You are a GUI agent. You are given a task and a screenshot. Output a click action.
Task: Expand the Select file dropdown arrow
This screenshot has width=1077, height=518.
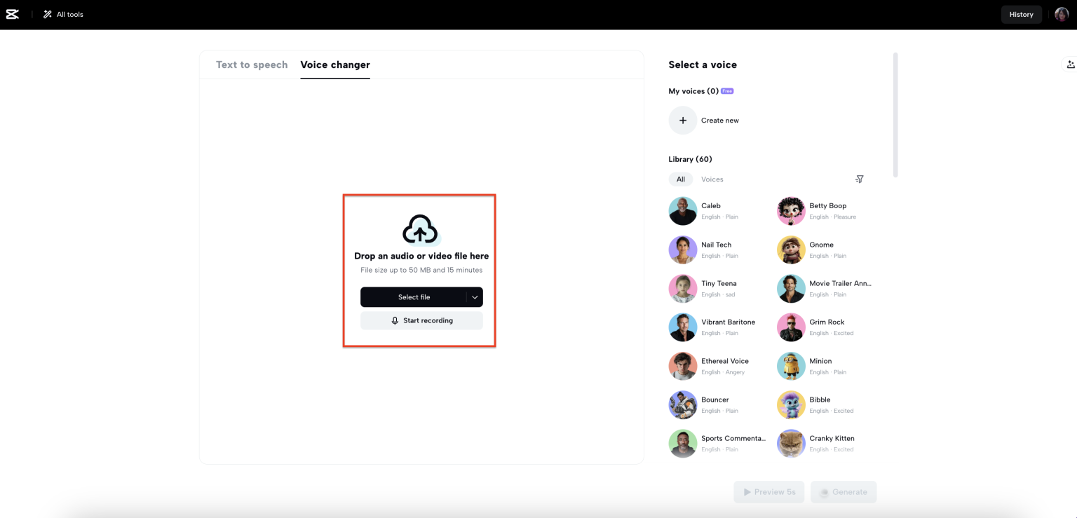[x=475, y=297]
